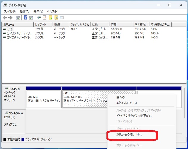Sort by the 種類 column header
Screen dimensions: 188x149
pos(61,25)
